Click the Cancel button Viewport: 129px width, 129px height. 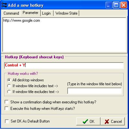[x=113, y=122]
